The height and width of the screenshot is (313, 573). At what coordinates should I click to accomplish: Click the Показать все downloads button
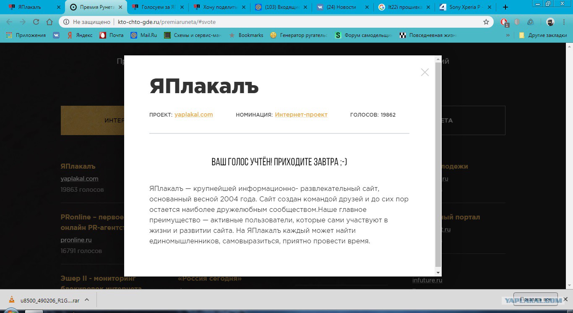(x=535, y=300)
